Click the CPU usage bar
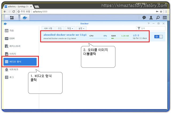The width and height of the screenshot is (171, 113). pyautogui.click(x=98, y=38)
